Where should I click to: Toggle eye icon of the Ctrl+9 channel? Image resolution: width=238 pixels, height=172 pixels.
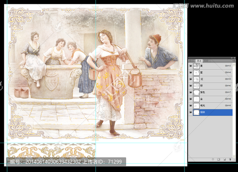[191, 106]
